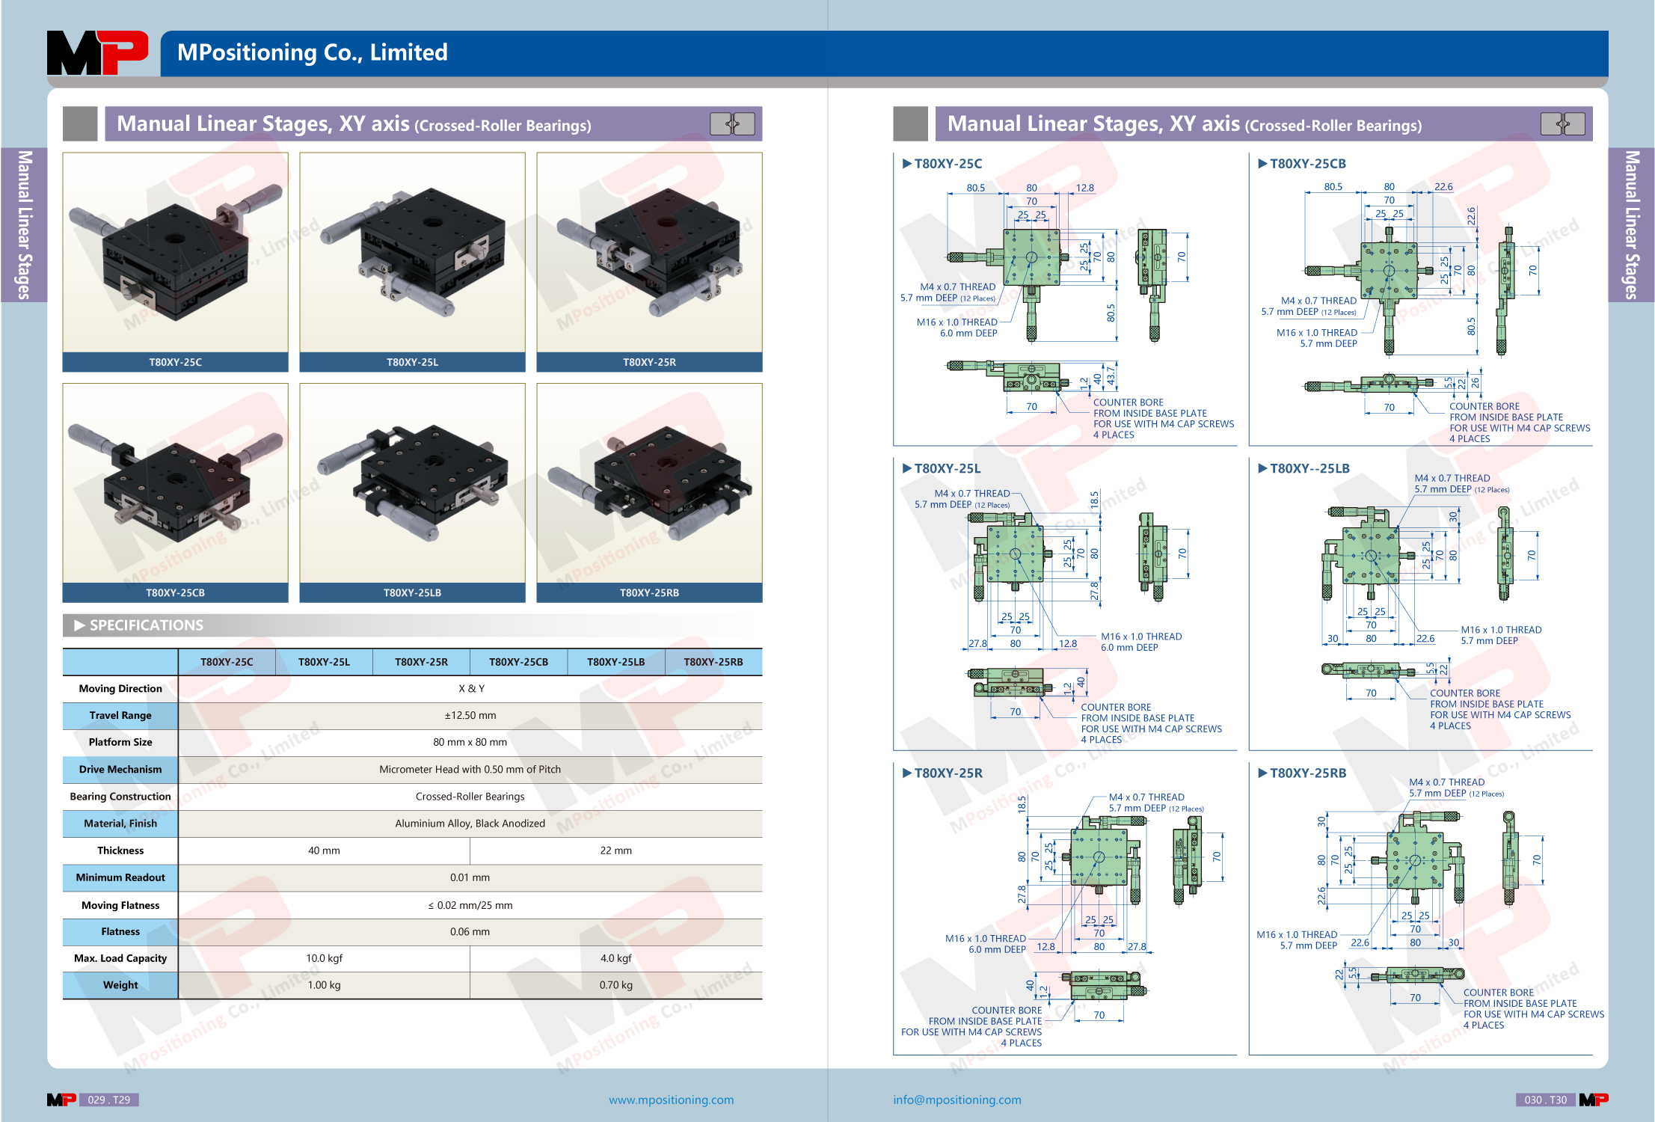The width and height of the screenshot is (1655, 1122).
Task: Click the SPECIFICATIONS section triangle
Action: [x=79, y=625]
